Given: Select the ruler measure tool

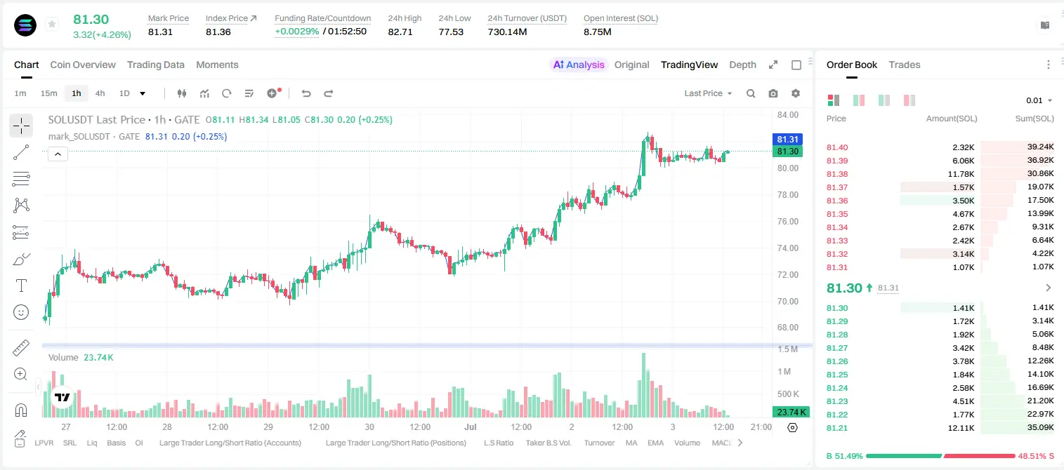Looking at the screenshot, I should coord(21,348).
